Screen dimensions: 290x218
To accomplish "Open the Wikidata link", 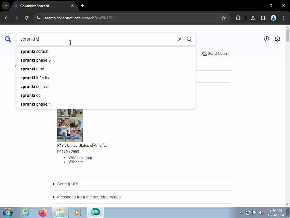I will pyautogui.click(x=75, y=162).
